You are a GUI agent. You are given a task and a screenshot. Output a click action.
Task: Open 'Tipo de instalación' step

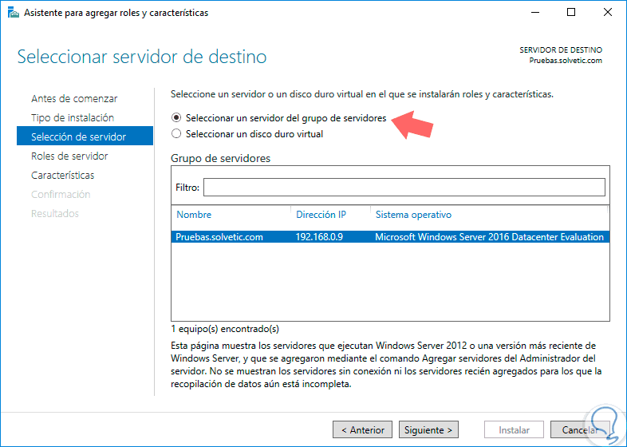click(73, 117)
